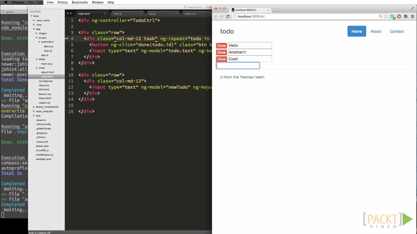Expand the bower_components folder
The image size is (417, 234).
34,107
